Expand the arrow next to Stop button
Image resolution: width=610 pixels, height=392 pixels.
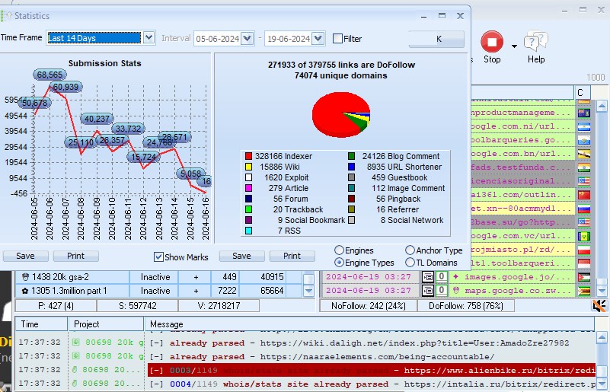tap(514, 46)
